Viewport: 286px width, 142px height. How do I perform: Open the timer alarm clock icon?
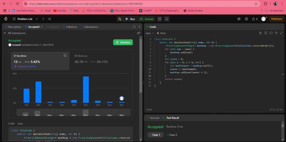(159, 19)
